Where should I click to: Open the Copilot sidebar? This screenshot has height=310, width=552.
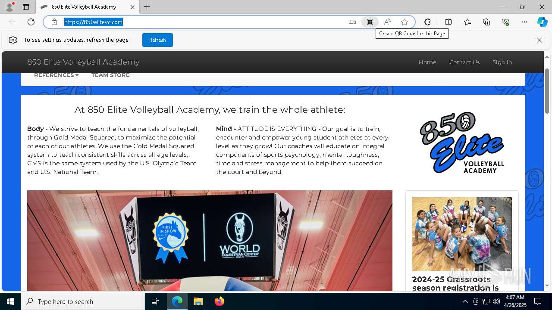point(542,22)
